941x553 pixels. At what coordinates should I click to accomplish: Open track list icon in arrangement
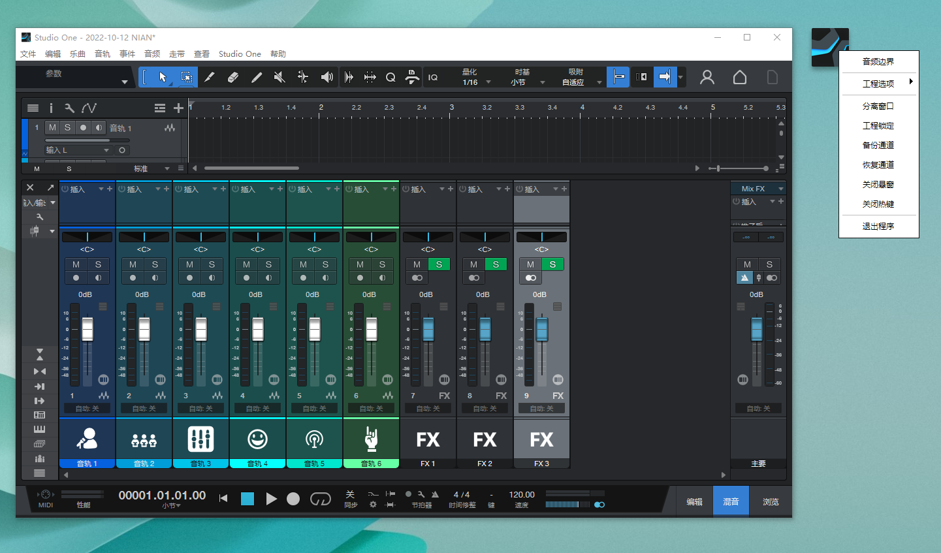click(x=33, y=108)
